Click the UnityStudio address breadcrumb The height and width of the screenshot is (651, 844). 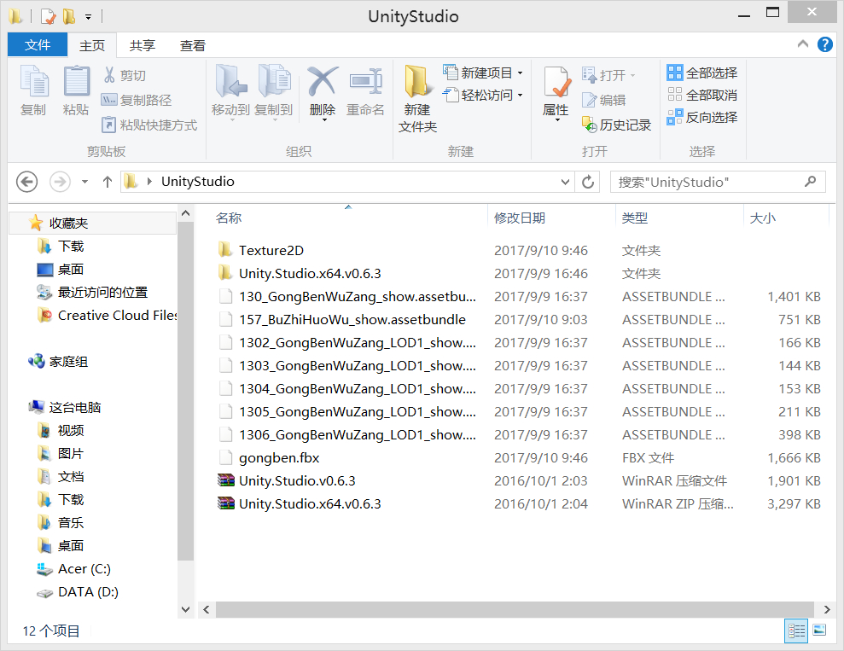(197, 182)
